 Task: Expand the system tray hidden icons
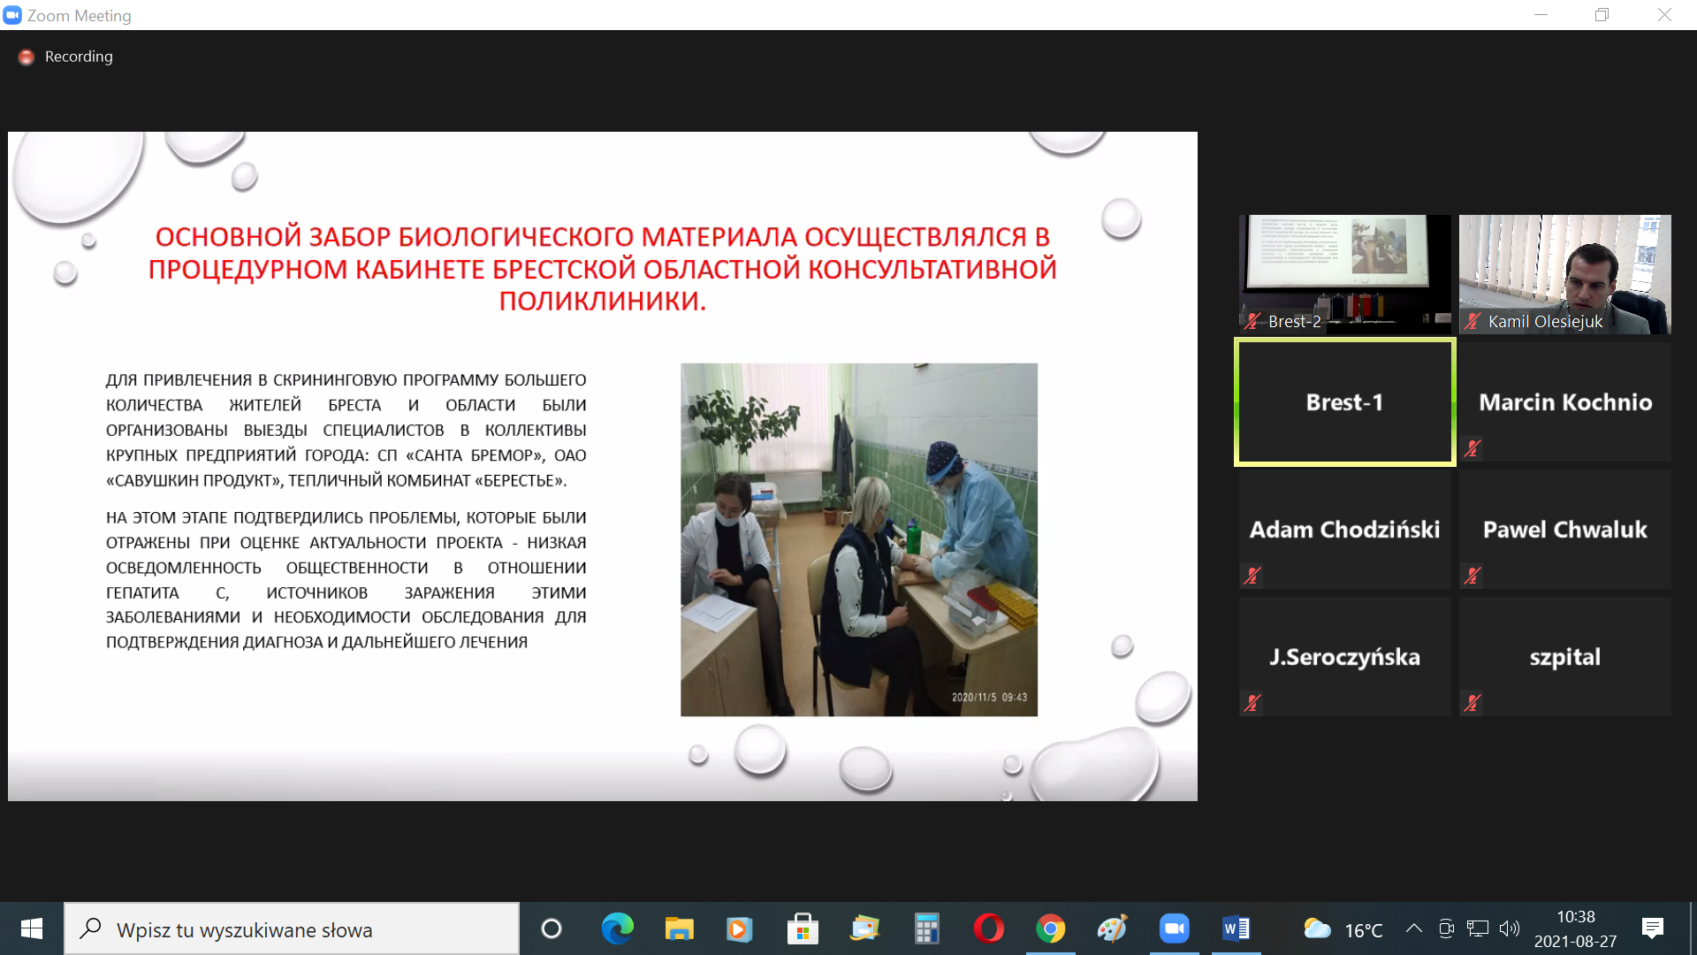(x=1413, y=928)
